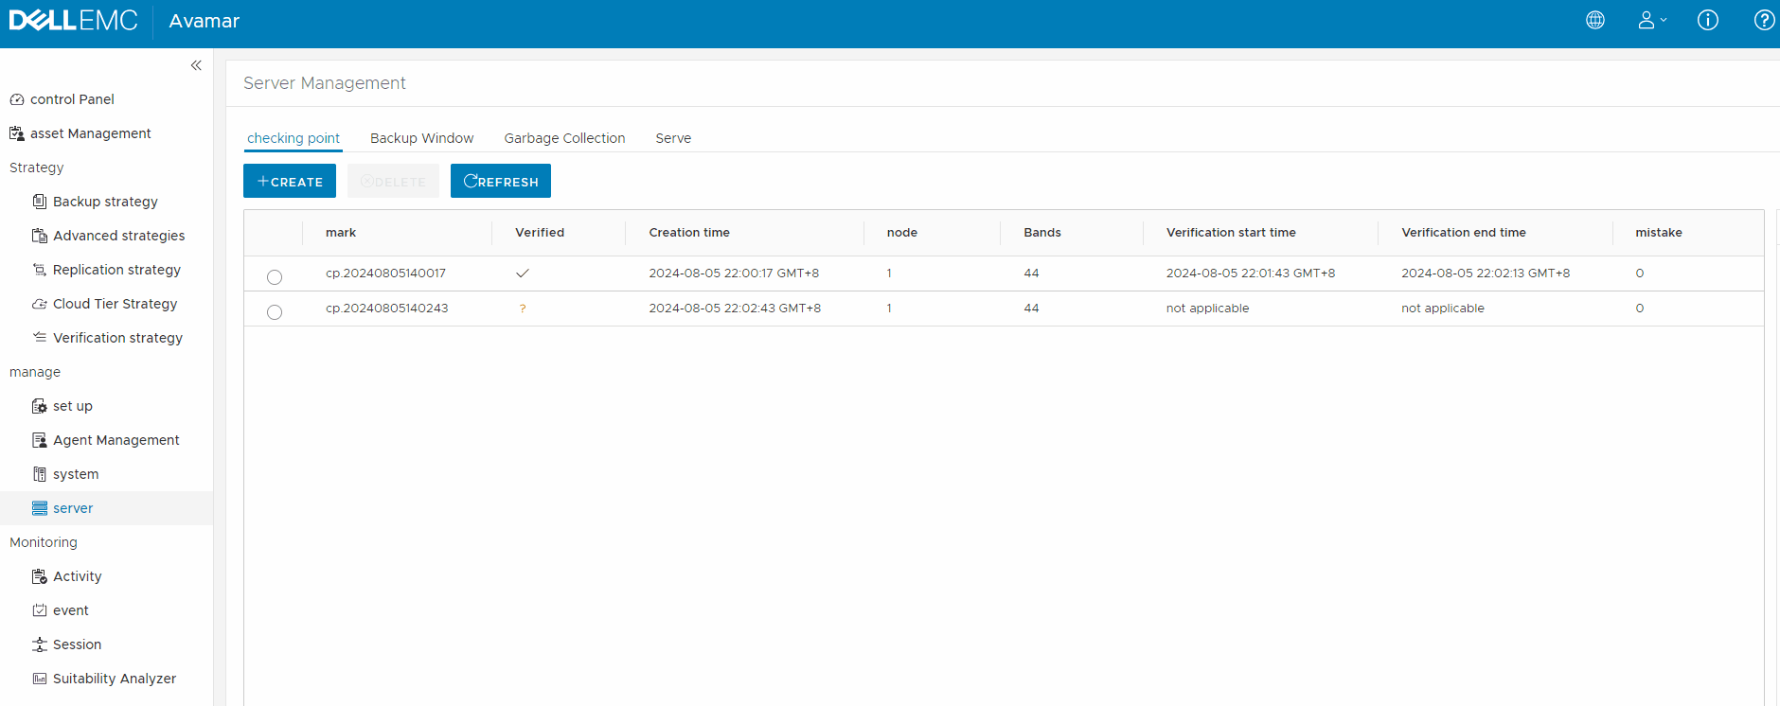Click the information icon in header
This screenshot has width=1780, height=706.
tap(1708, 20)
